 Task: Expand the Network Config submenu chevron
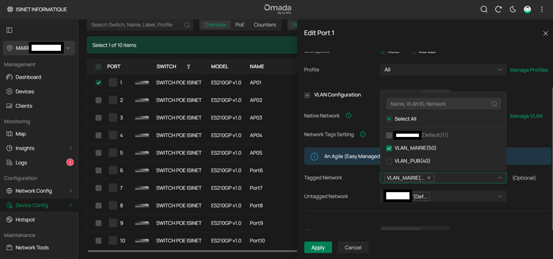(x=70, y=191)
